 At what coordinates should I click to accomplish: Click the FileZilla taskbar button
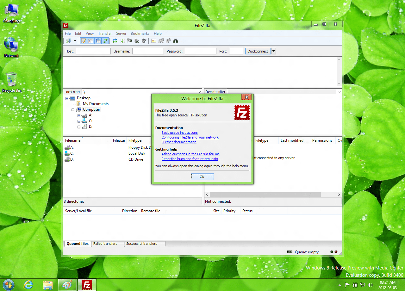pyautogui.click(x=87, y=285)
